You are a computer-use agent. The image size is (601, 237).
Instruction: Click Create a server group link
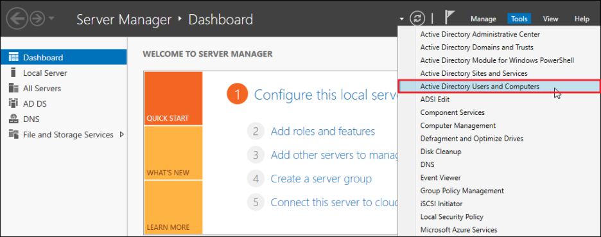click(x=321, y=179)
